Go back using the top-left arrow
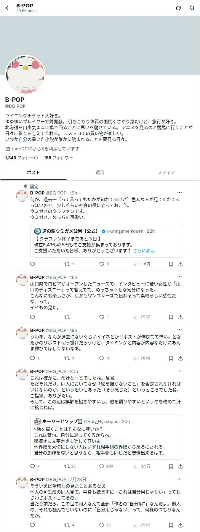The height and width of the screenshot is (532, 200). 8,8
